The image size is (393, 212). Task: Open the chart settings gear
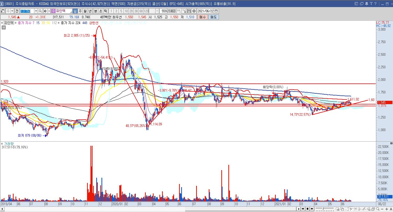pos(194,11)
